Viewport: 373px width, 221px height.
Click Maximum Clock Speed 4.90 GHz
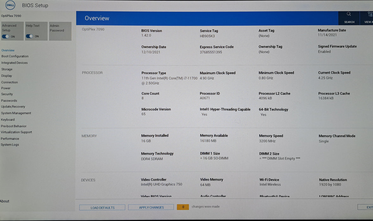coord(207,78)
